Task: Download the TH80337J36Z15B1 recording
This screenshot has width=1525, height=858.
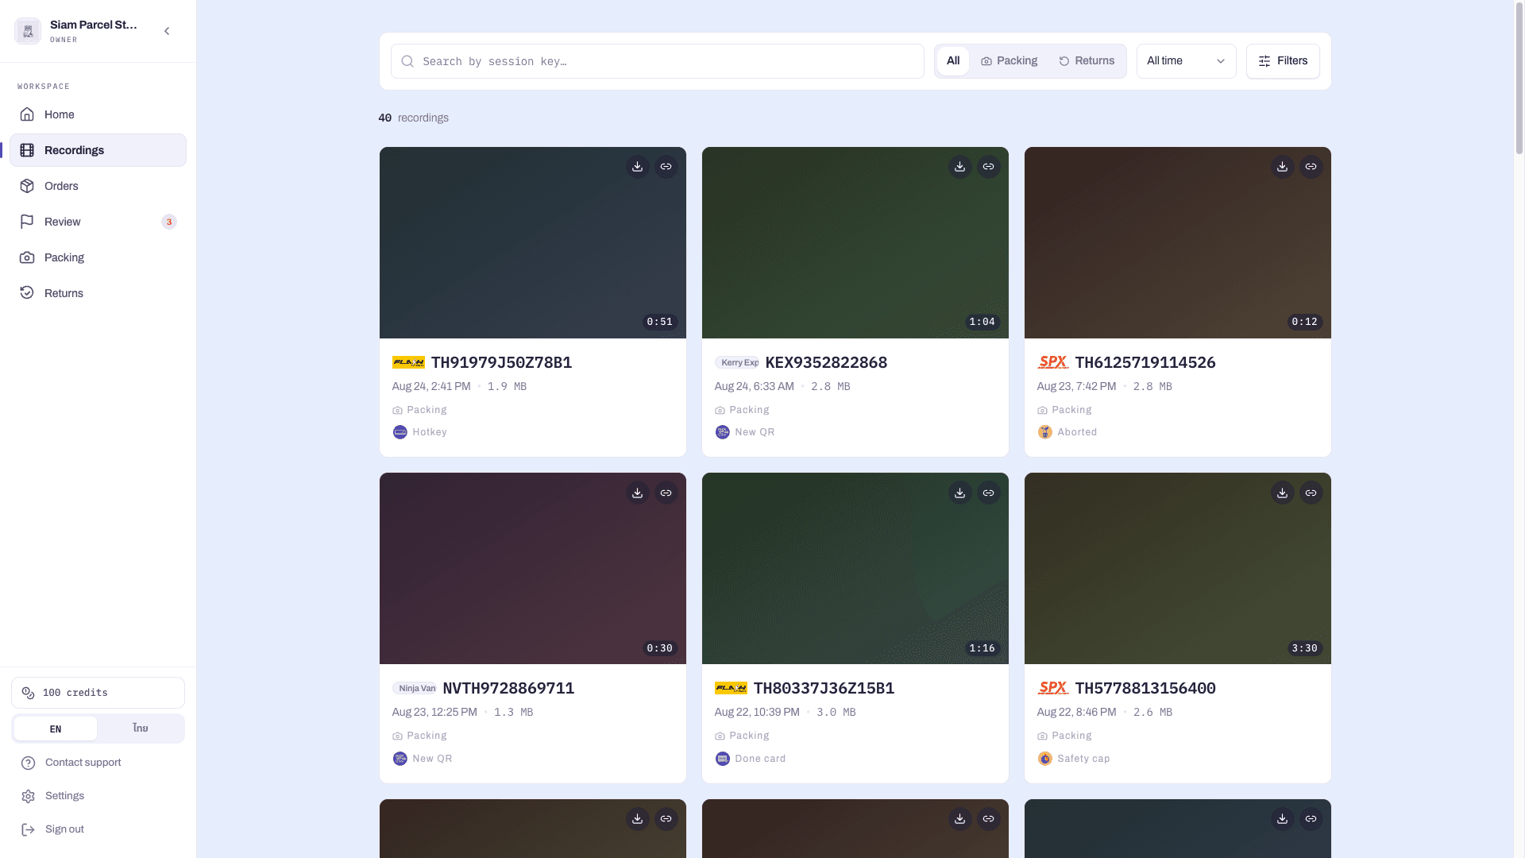Action: pyautogui.click(x=959, y=493)
